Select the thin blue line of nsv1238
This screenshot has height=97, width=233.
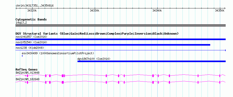pyautogui.click(x=120, y=50)
